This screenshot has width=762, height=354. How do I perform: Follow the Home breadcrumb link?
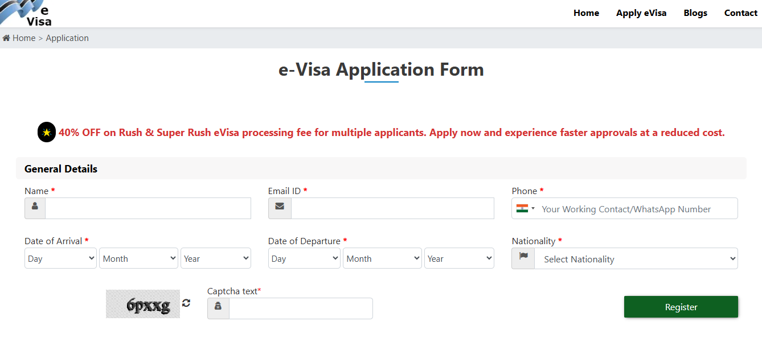(24, 38)
